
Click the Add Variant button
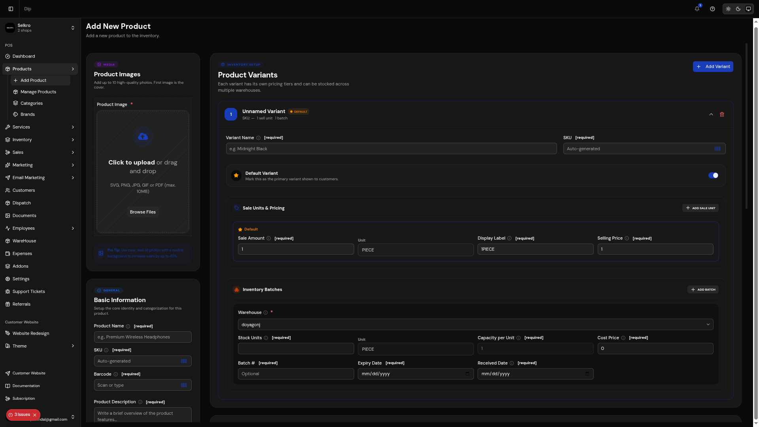click(713, 66)
